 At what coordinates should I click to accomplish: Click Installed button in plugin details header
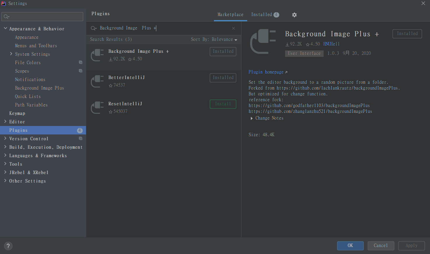pos(407,34)
